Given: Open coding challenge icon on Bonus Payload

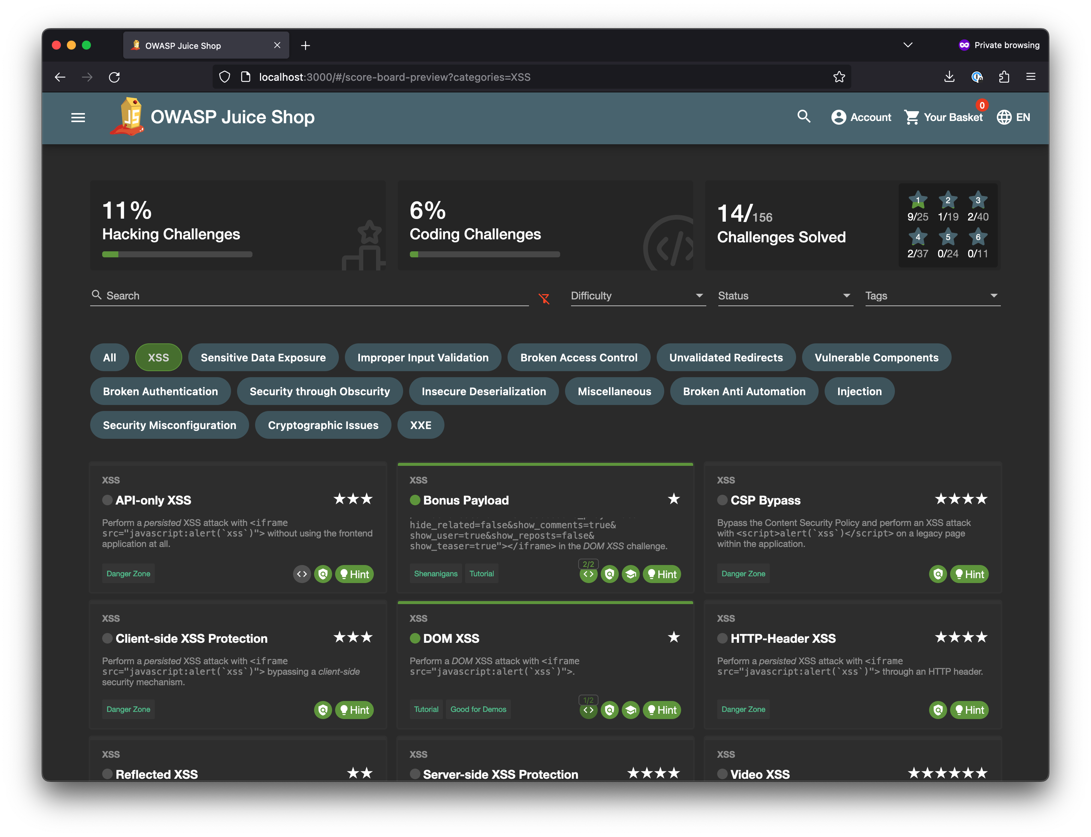Looking at the screenshot, I should coord(588,574).
